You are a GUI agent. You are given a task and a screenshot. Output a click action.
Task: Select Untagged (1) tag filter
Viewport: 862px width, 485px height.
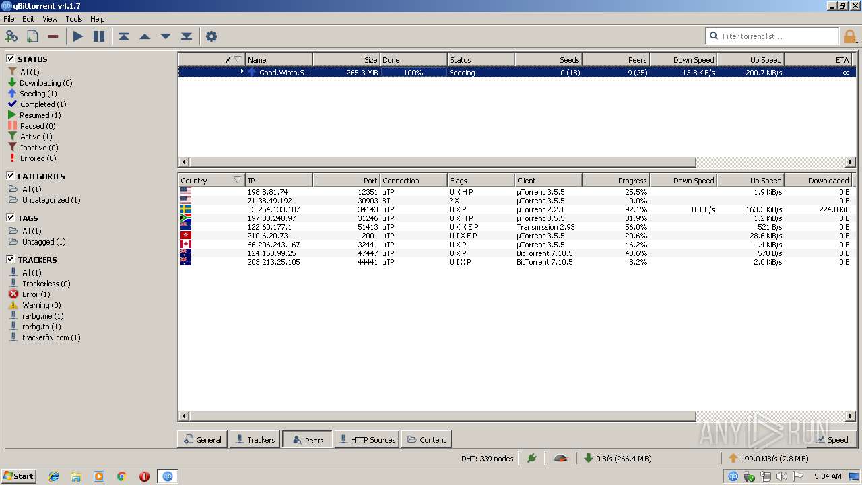(37, 242)
